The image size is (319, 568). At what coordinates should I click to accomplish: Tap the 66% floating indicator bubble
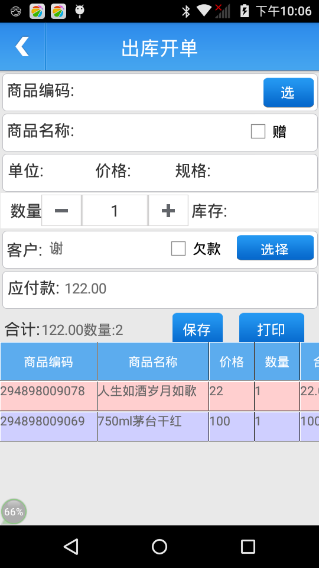14,511
